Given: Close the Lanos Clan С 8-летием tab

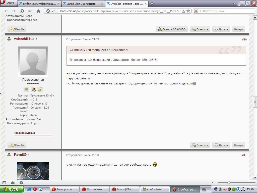Looking at the screenshot, I should pos(102,4).
